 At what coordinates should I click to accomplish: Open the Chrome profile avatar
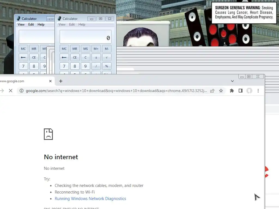pos(249,91)
